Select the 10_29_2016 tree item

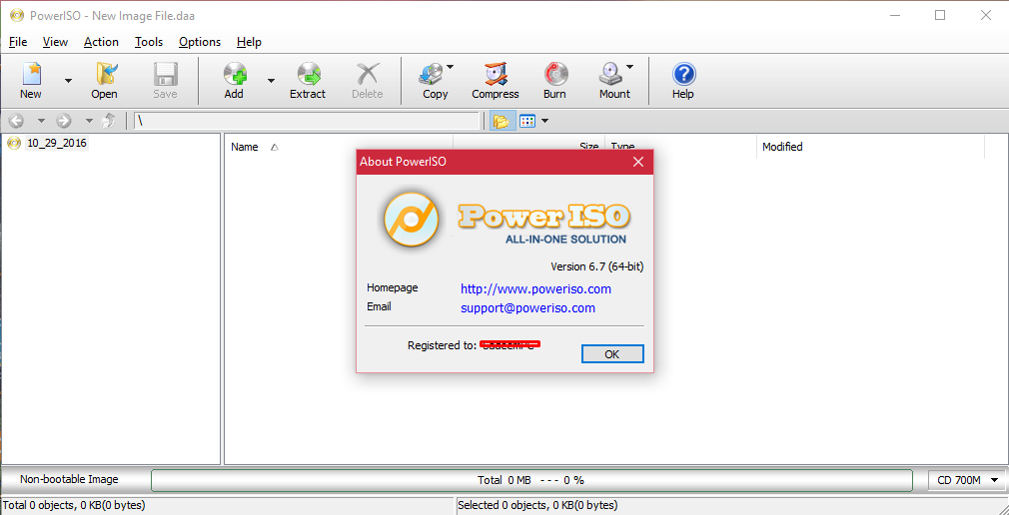coord(57,144)
